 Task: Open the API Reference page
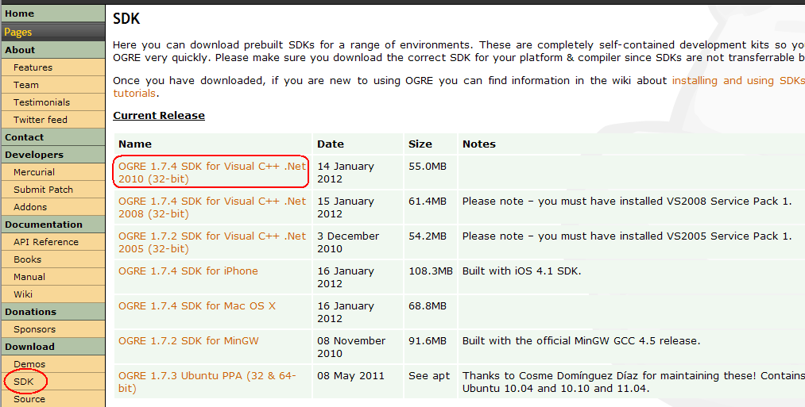click(53, 241)
